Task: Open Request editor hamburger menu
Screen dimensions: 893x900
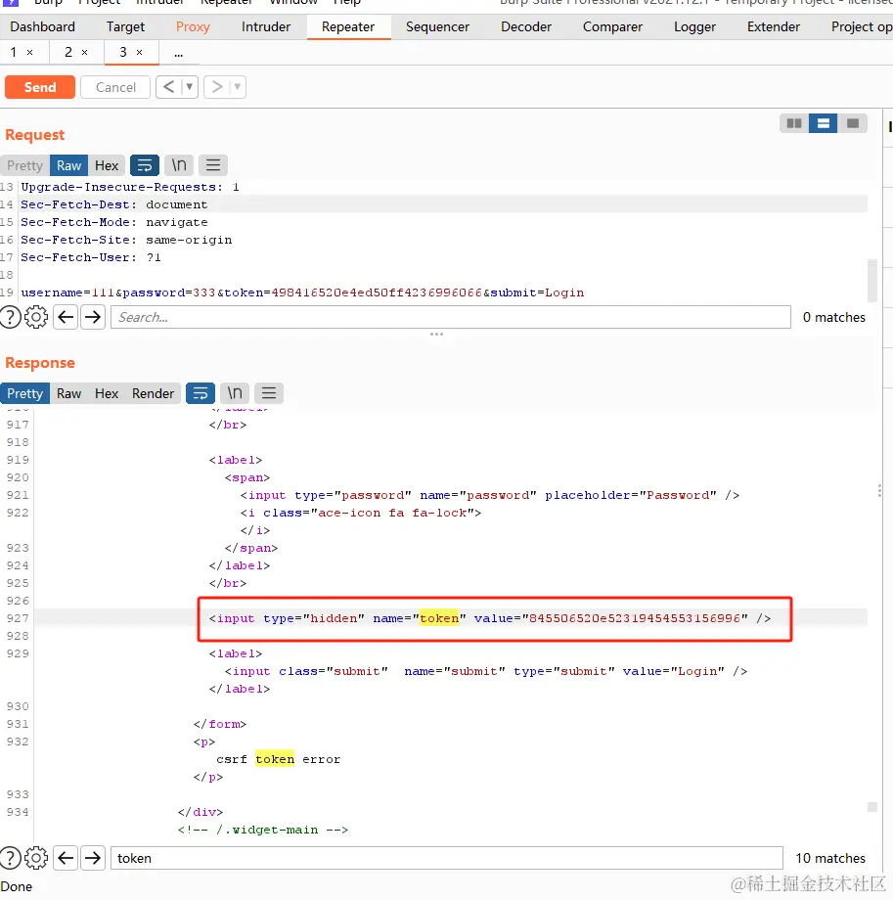Action: [x=213, y=166]
